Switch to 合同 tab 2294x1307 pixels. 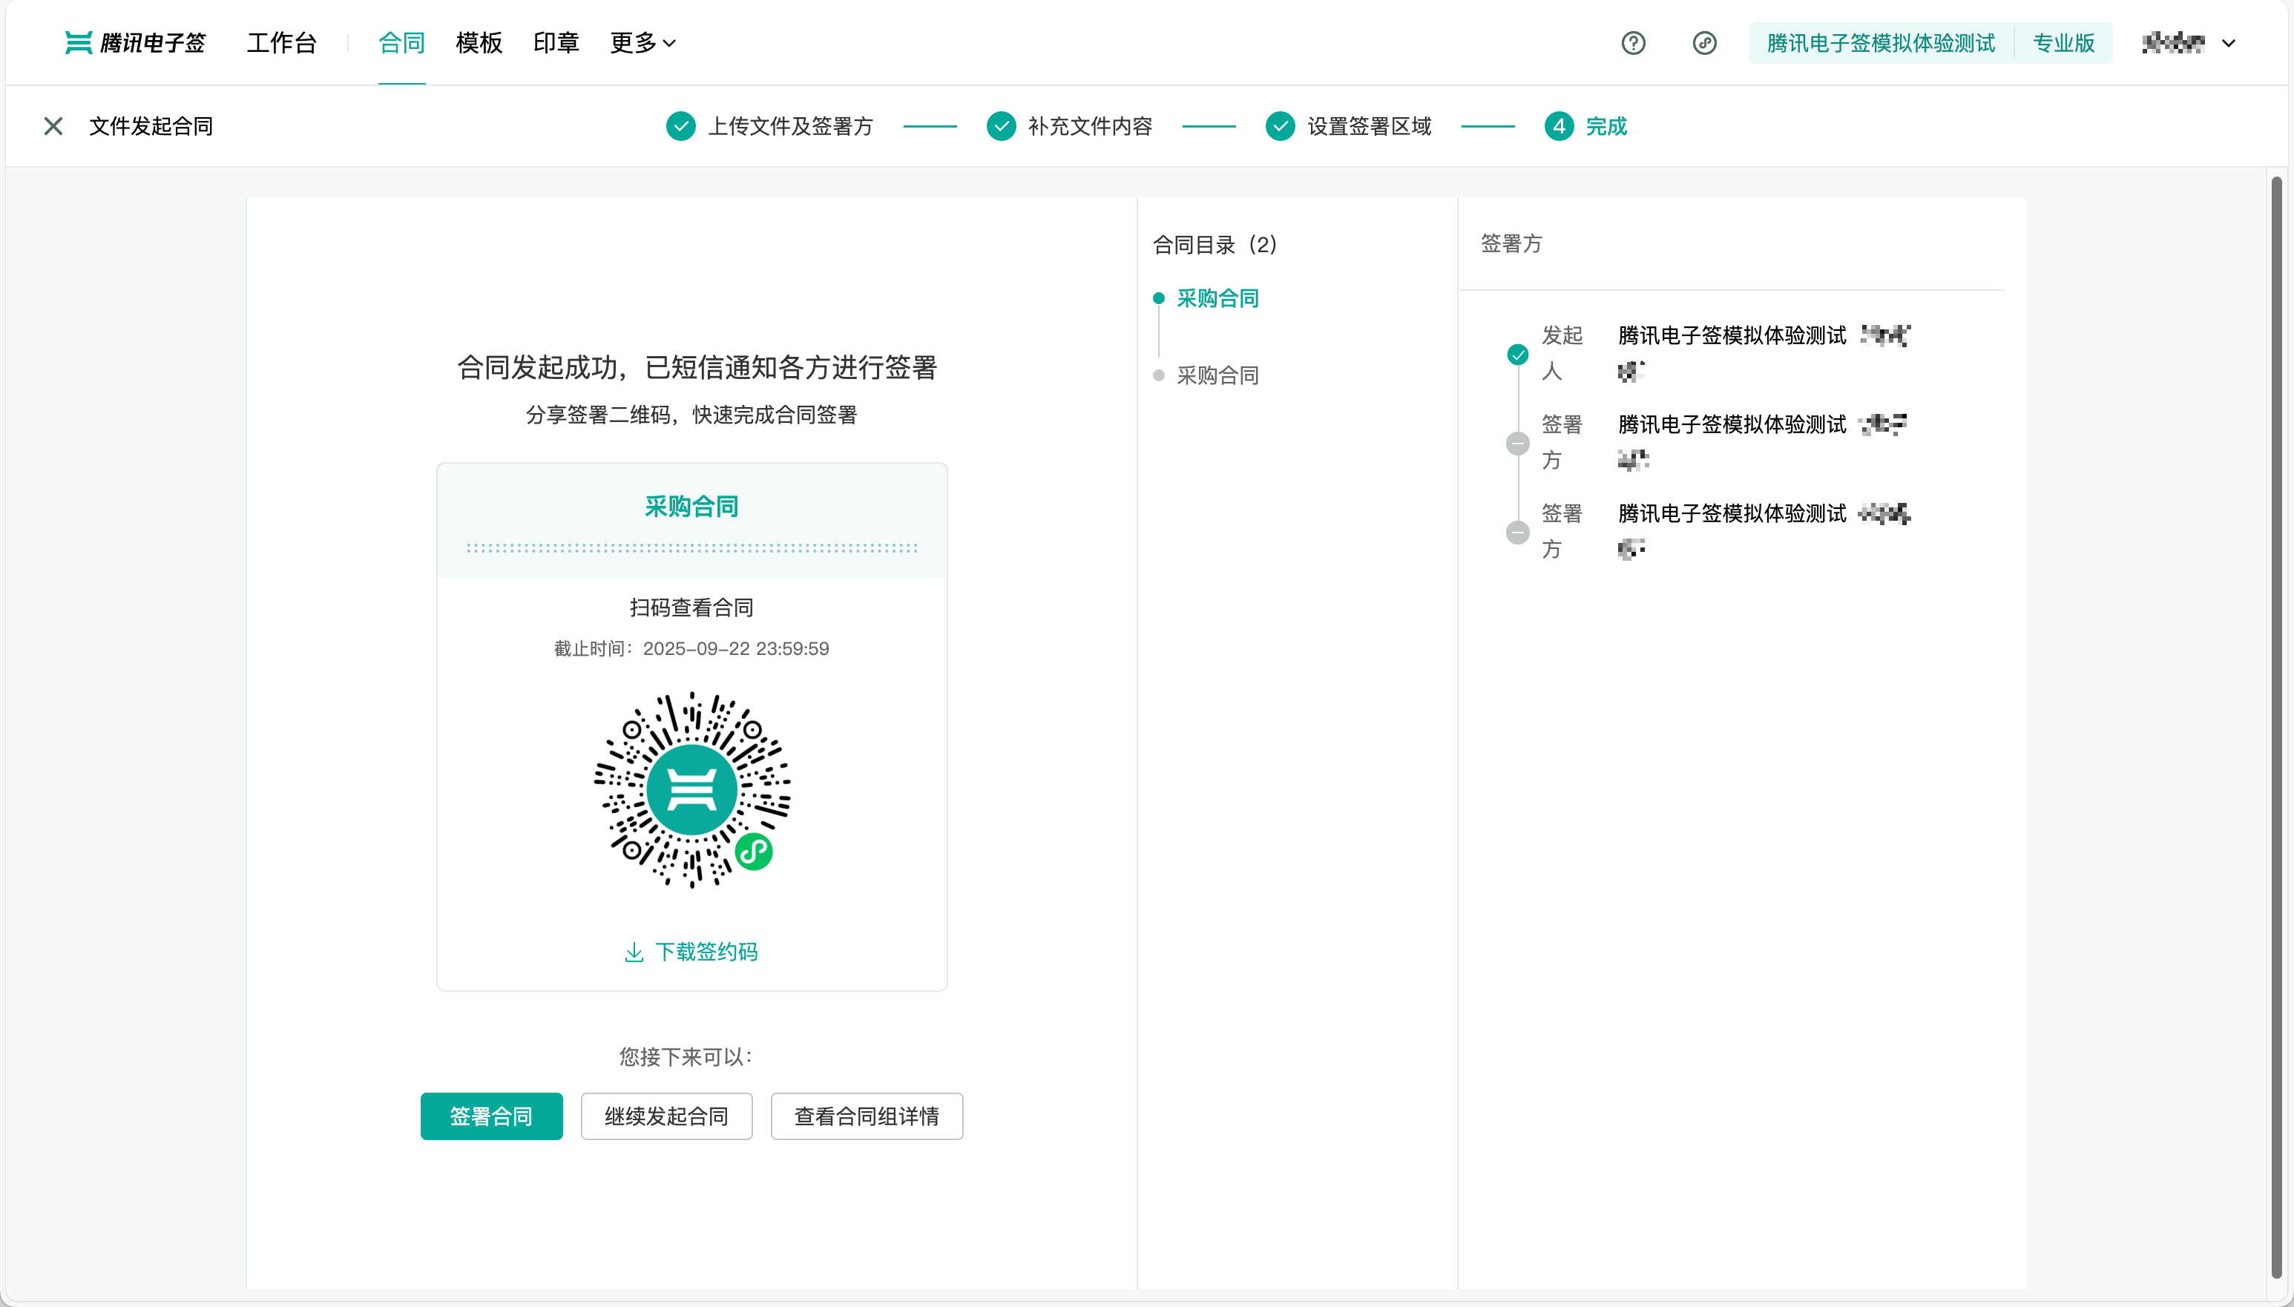(x=401, y=43)
